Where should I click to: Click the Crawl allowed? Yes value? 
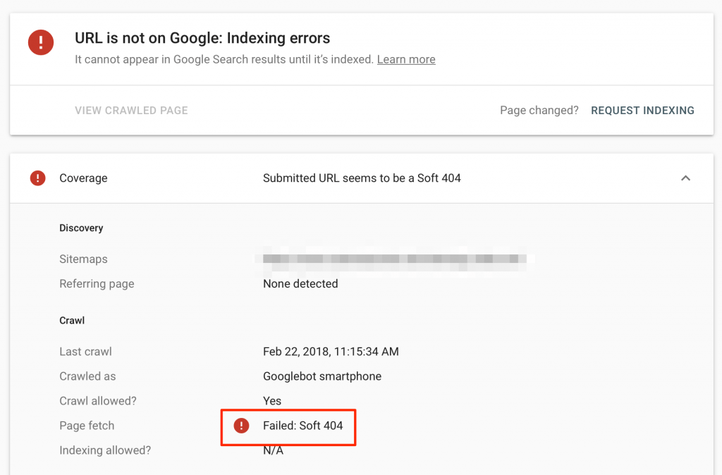[272, 400]
